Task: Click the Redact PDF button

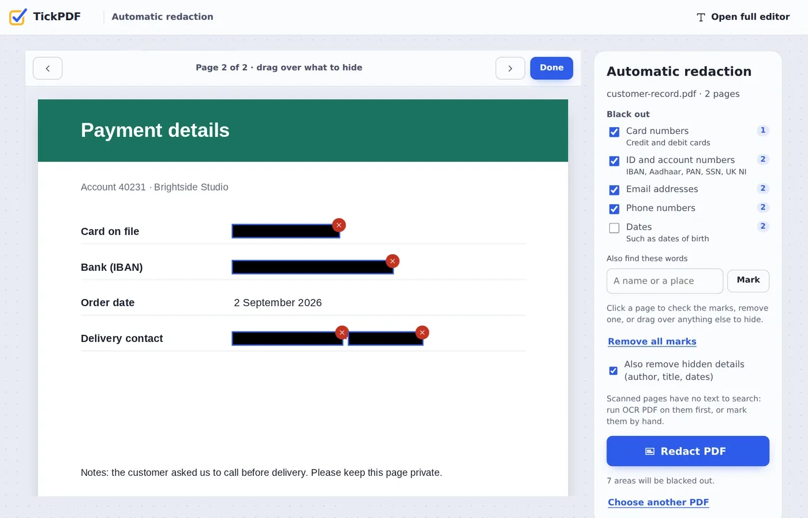Action: pos(688,451)
